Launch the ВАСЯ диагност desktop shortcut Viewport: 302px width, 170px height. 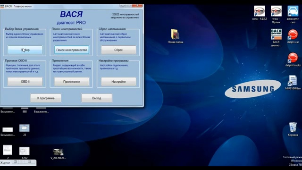click(x=276, y=38)
